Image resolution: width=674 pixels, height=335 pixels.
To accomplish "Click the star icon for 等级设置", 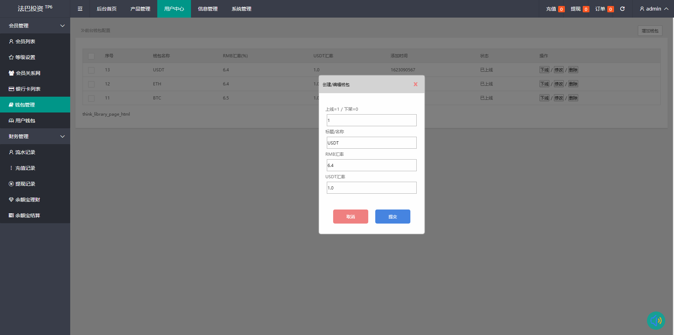I will (11, 57).
